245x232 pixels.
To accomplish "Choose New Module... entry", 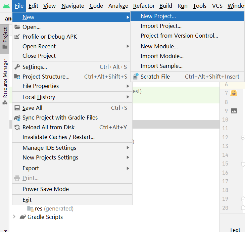I will click(187, 46).
